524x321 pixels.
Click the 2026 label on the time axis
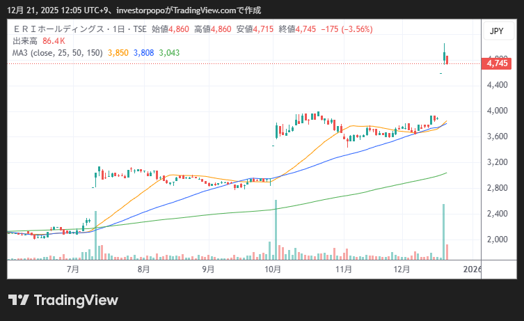click(471, 268)
